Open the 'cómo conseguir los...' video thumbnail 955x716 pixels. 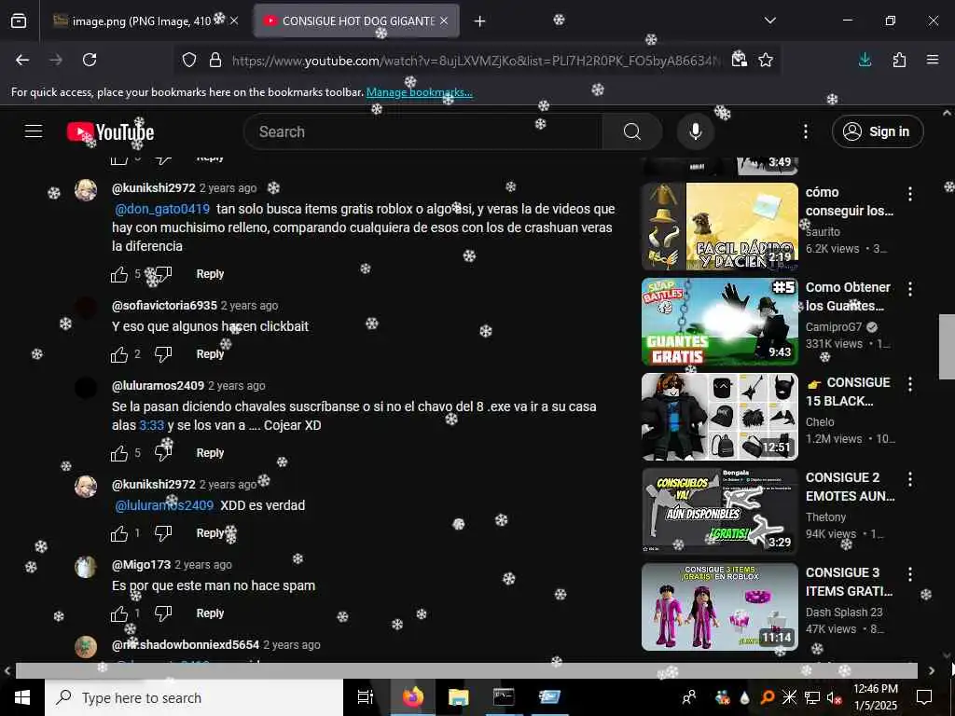[719, 227]
